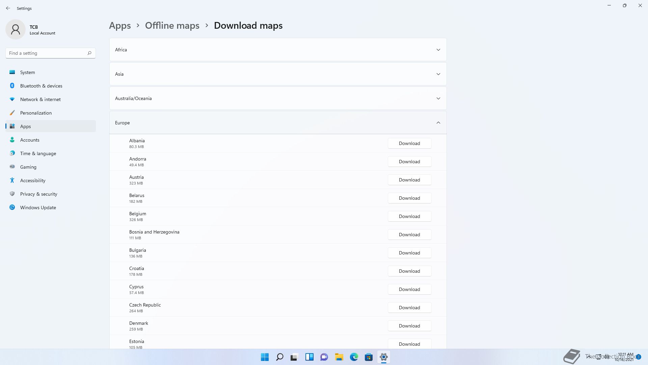
Task: Click the back arrow in Settings
Action: 8,8
